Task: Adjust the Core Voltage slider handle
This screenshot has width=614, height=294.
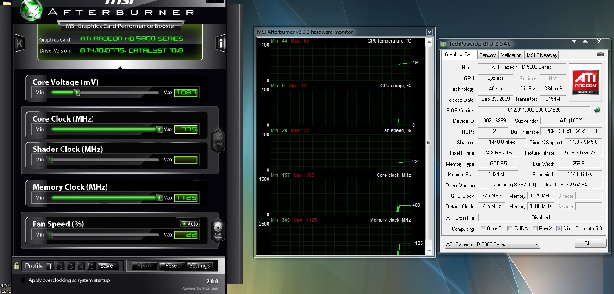Action: pos(77,93)
